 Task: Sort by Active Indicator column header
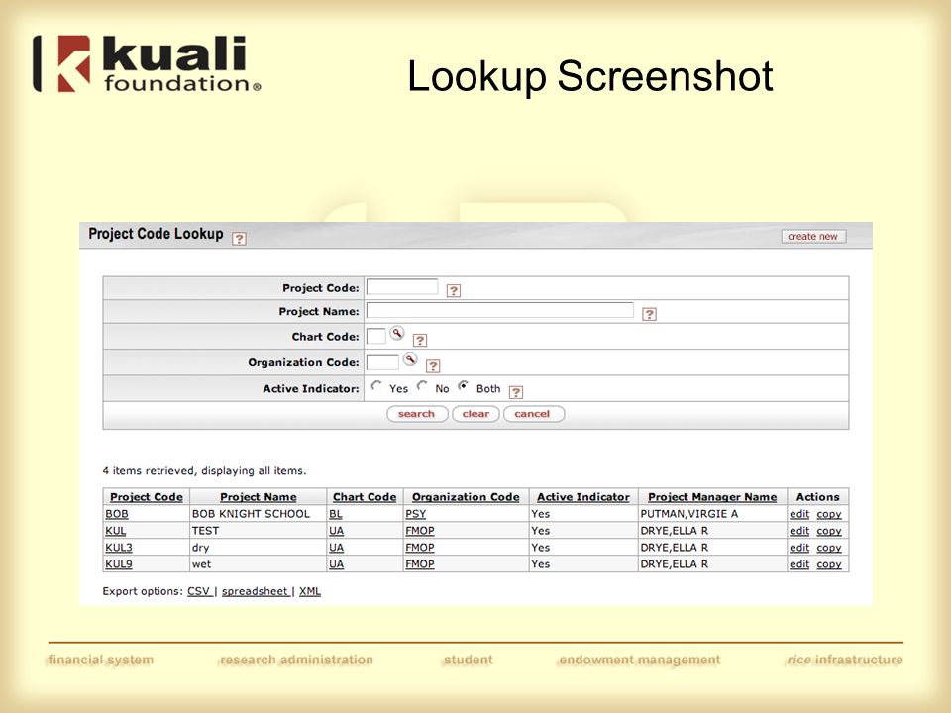(x=583, y=496)
